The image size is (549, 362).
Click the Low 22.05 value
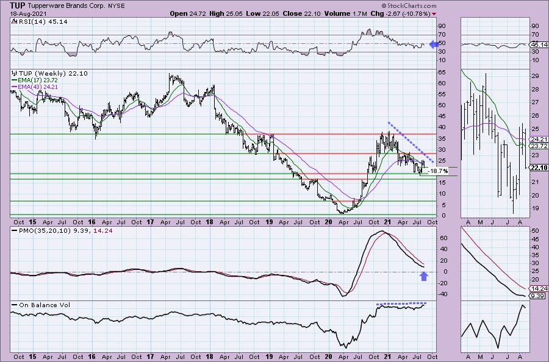263,13
